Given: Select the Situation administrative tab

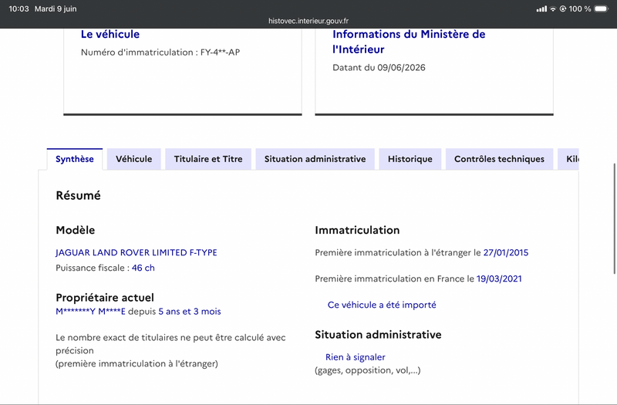Looking at the screenshot, I should coord(315,159).
